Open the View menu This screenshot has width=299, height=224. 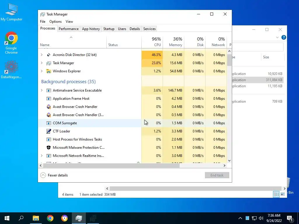point(69,22)
